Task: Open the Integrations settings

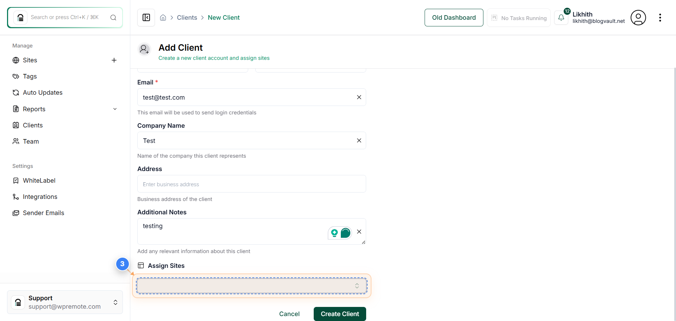Action: click(40, 196)
